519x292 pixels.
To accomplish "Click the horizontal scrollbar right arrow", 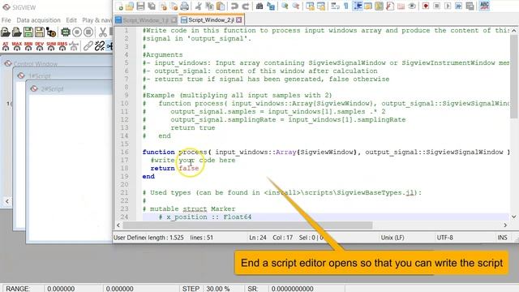I will click(x=505, y=225).
